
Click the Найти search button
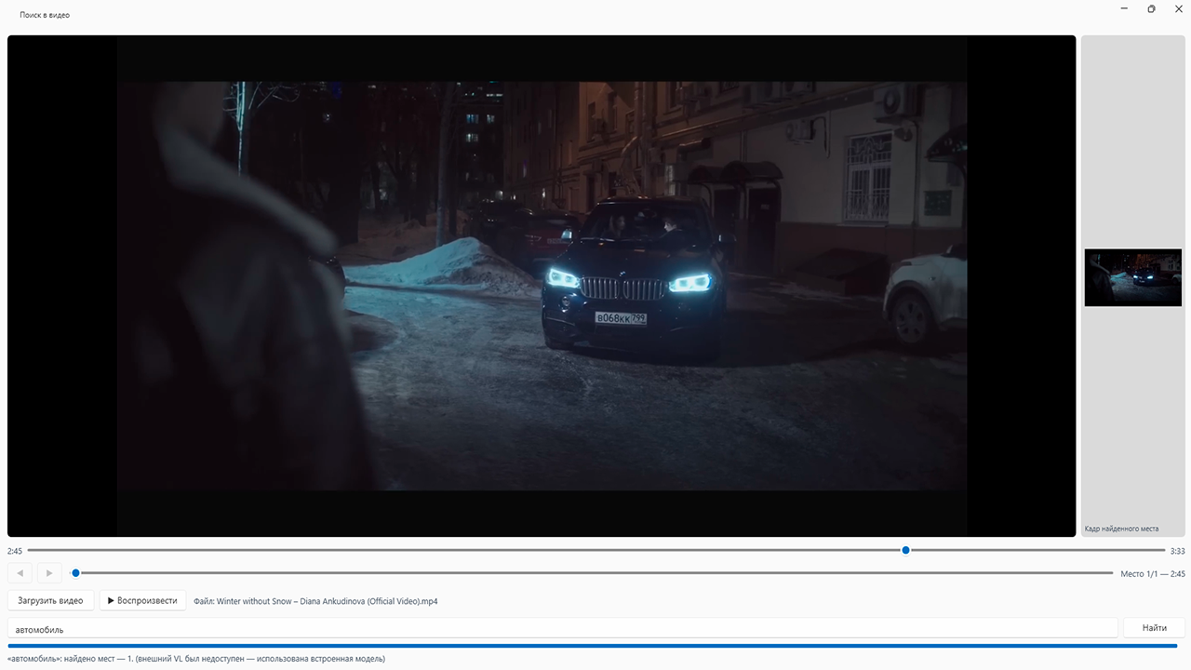coord(1154,628)
